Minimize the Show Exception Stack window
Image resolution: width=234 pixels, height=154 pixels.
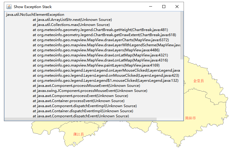150,7
